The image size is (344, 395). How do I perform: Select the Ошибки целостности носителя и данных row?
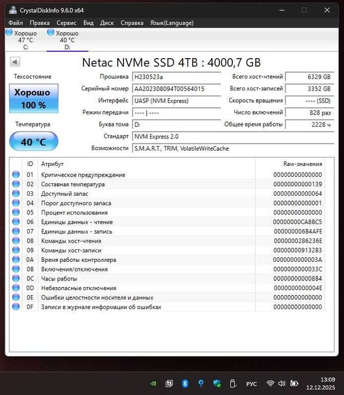(x=167, y=297)
